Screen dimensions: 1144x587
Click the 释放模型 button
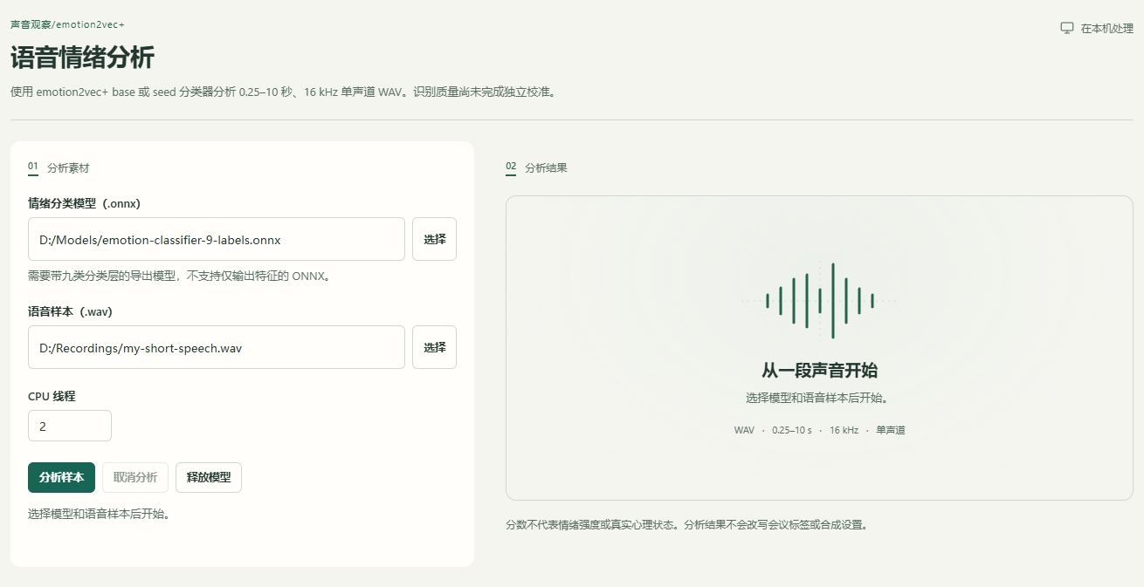click(x=209, y=477)
